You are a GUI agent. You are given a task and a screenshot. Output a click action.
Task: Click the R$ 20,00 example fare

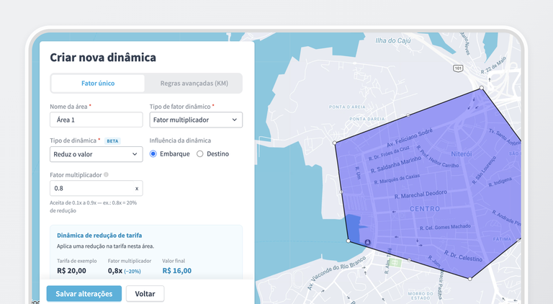[71, 270]
